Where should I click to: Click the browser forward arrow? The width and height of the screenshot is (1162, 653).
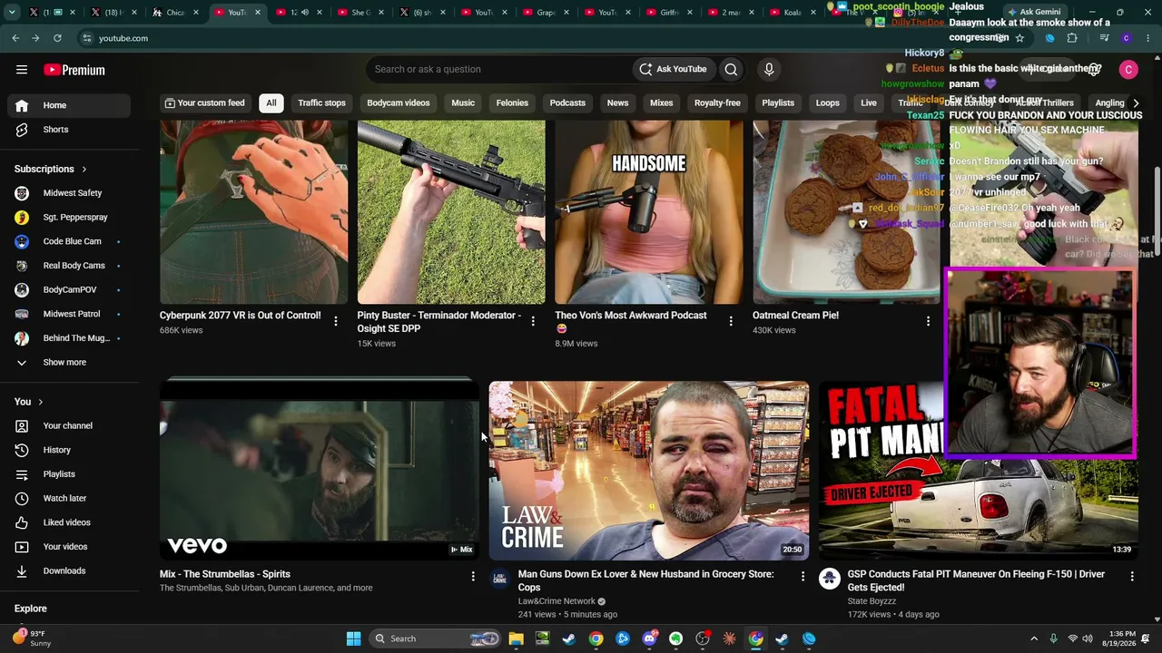[x=35, y=38]
